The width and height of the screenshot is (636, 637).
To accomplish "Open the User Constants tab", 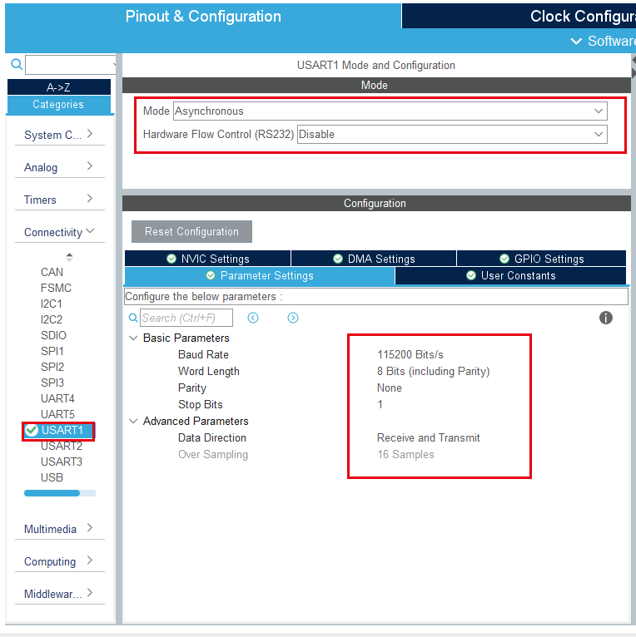I will (511, 276).
